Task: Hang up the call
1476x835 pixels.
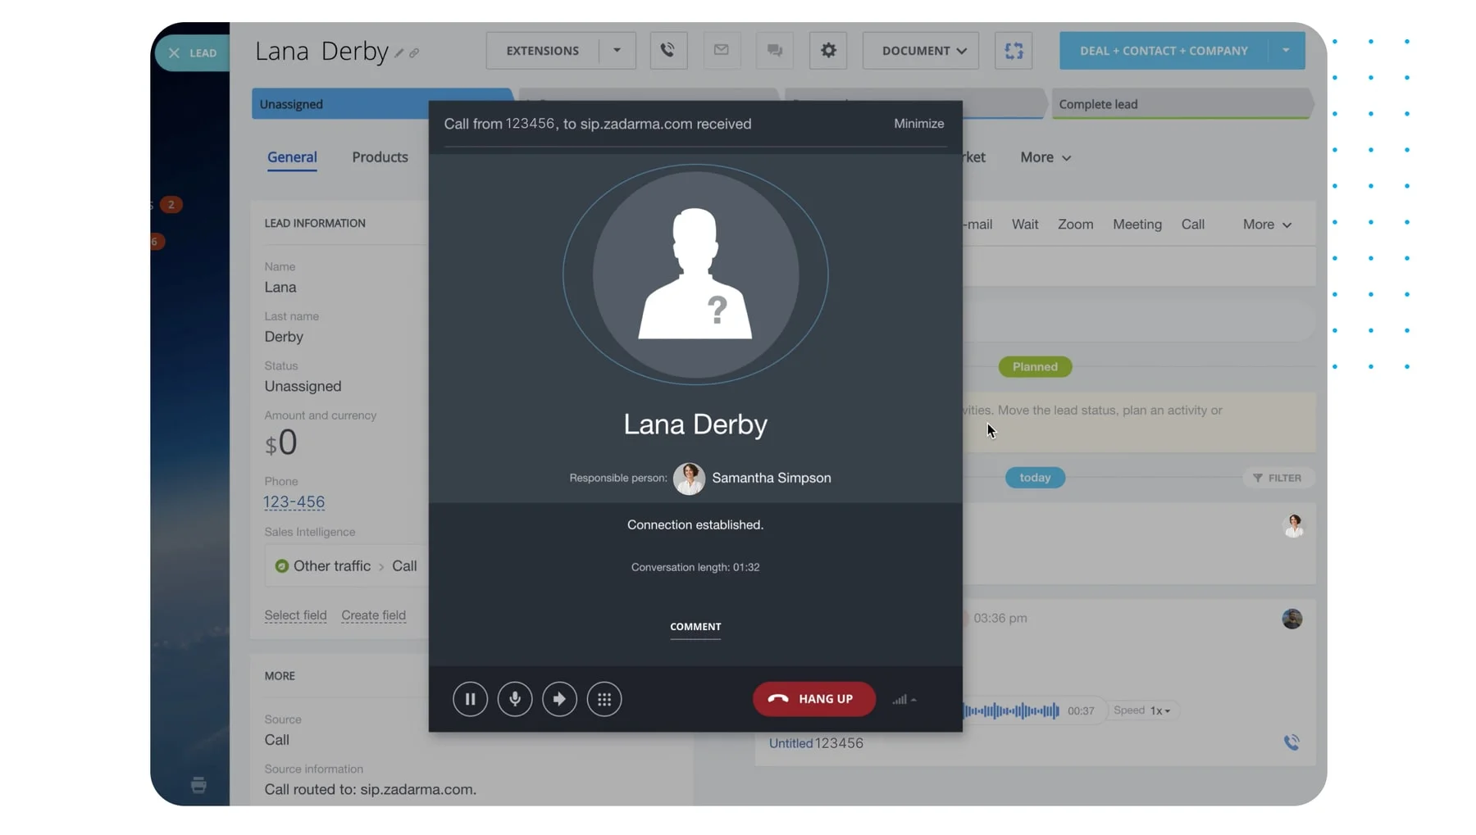Action: click(x=813, y=699)
